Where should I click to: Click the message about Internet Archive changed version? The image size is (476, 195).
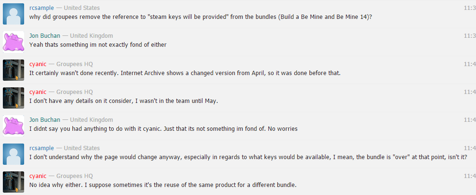click(185, 73)
